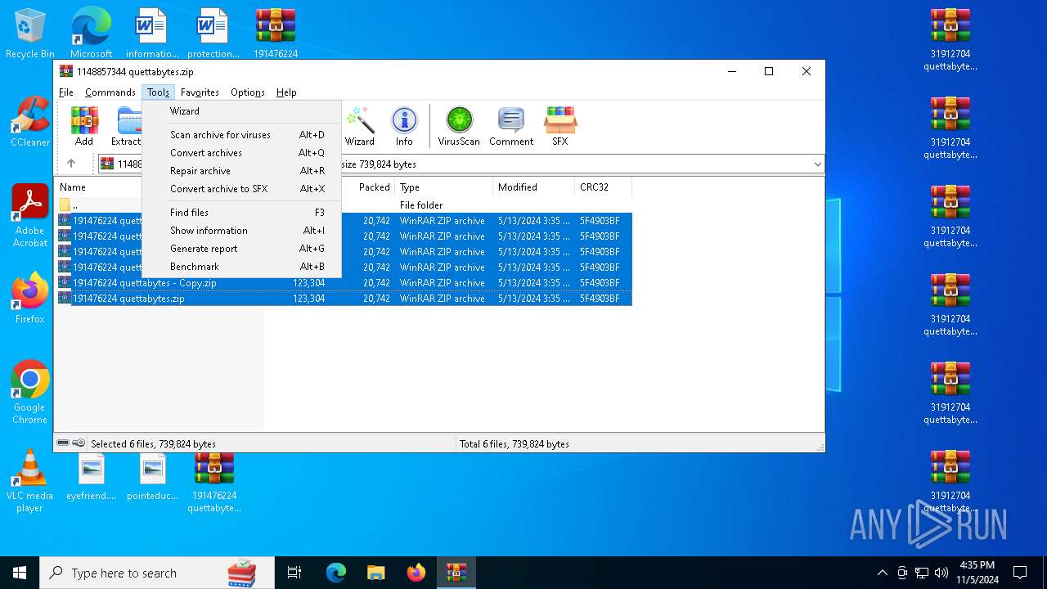Open Firefox desktop shortcut
The width and height of the screenshot is (1047, 589).
[30, 298]
